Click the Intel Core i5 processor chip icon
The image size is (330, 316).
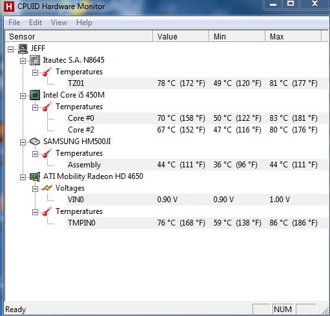click(35, 95)
